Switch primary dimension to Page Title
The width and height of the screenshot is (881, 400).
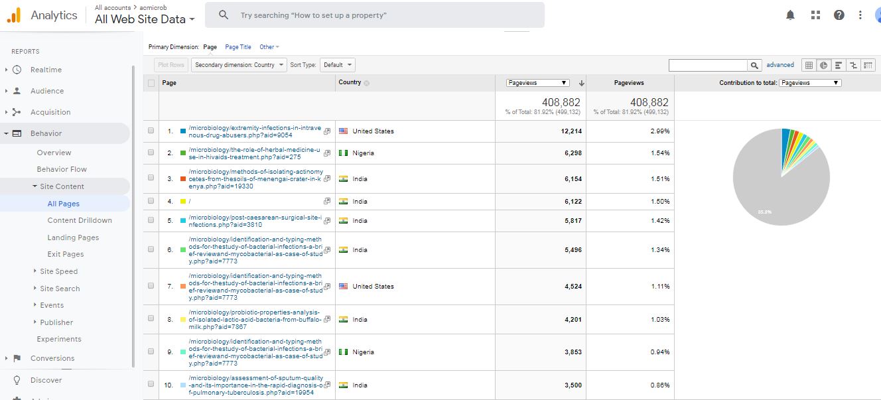[238, 47]
